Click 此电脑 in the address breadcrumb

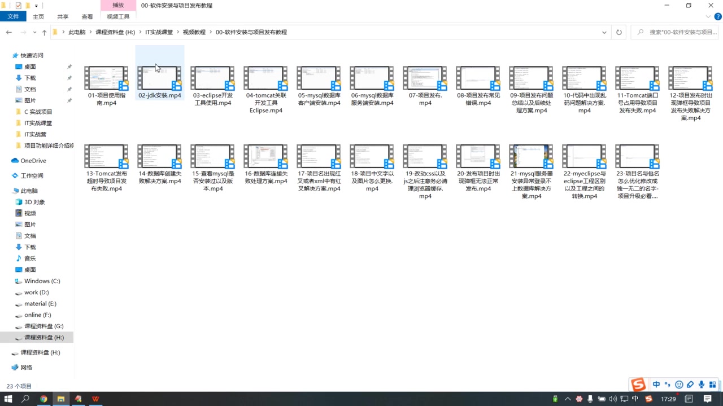coord(77,32)
